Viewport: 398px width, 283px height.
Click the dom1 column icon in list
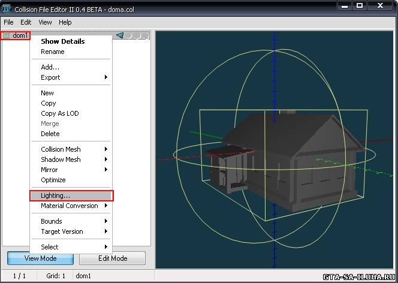click(7, 35)
